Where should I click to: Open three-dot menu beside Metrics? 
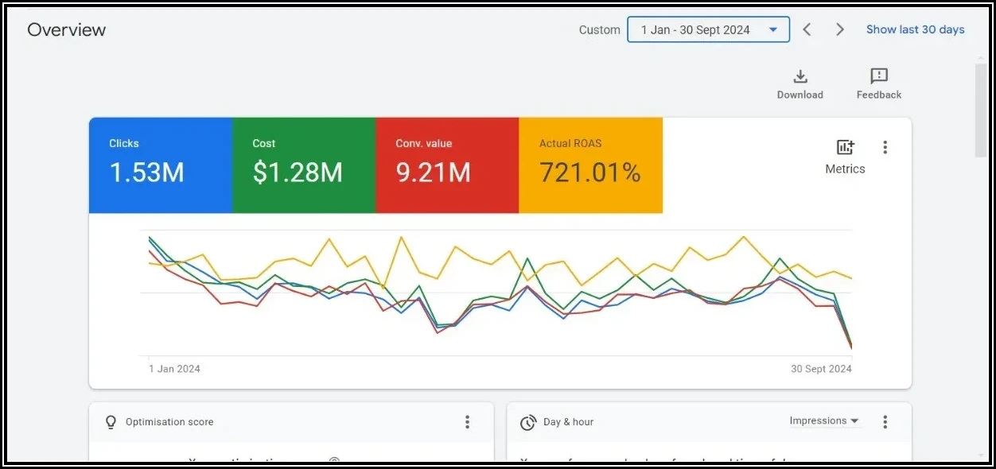885,148
